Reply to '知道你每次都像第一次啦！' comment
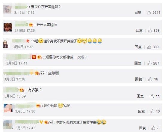 (x=138, y=63)
